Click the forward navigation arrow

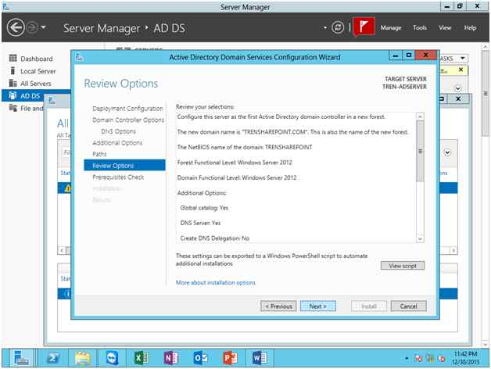tap(31, 27)
